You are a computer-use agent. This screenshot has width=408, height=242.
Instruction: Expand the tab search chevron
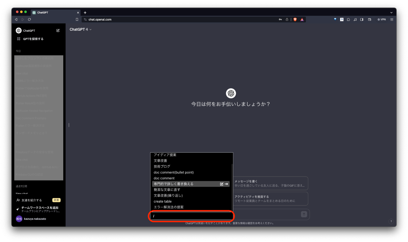click(391, 13)
